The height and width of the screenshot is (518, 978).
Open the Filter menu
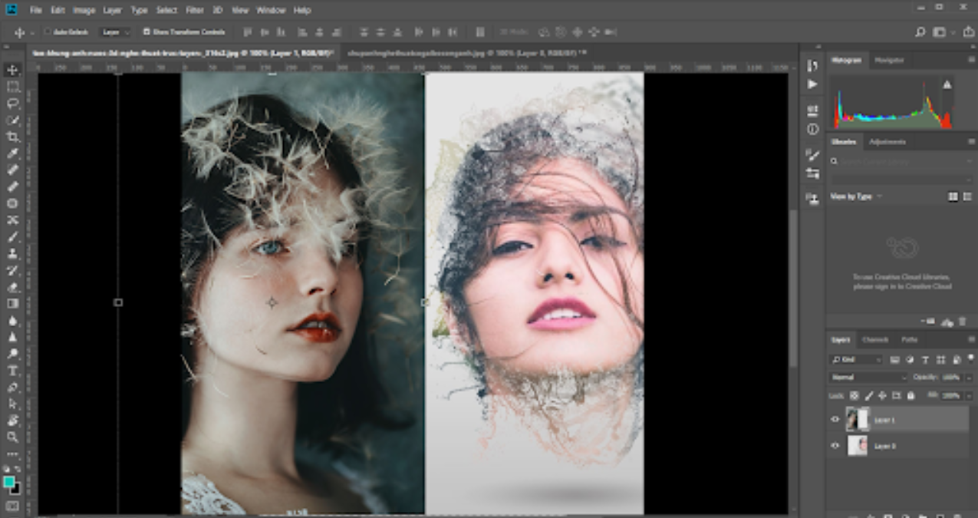[194, 10]
